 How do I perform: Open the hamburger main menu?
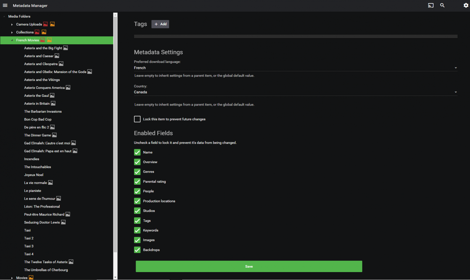5,6
